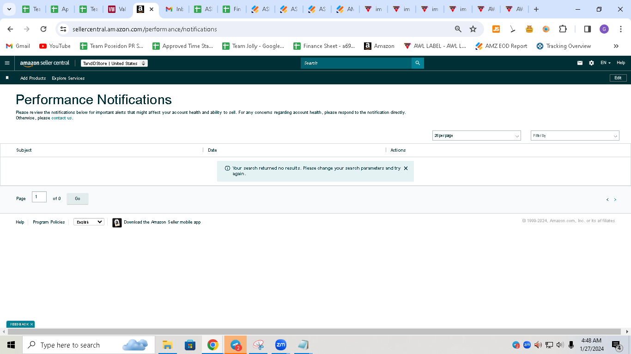Open Telegram from the taskbar
The image size is (631, 354).
coord(236,345)
